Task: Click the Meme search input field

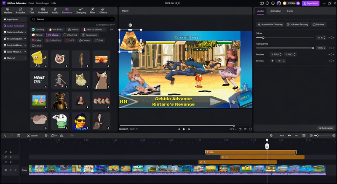Action: tap(72, 19)
